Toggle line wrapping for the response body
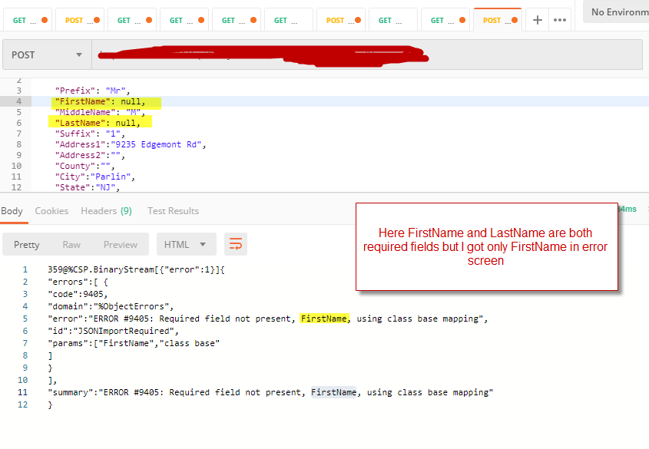 pos(236,244)
